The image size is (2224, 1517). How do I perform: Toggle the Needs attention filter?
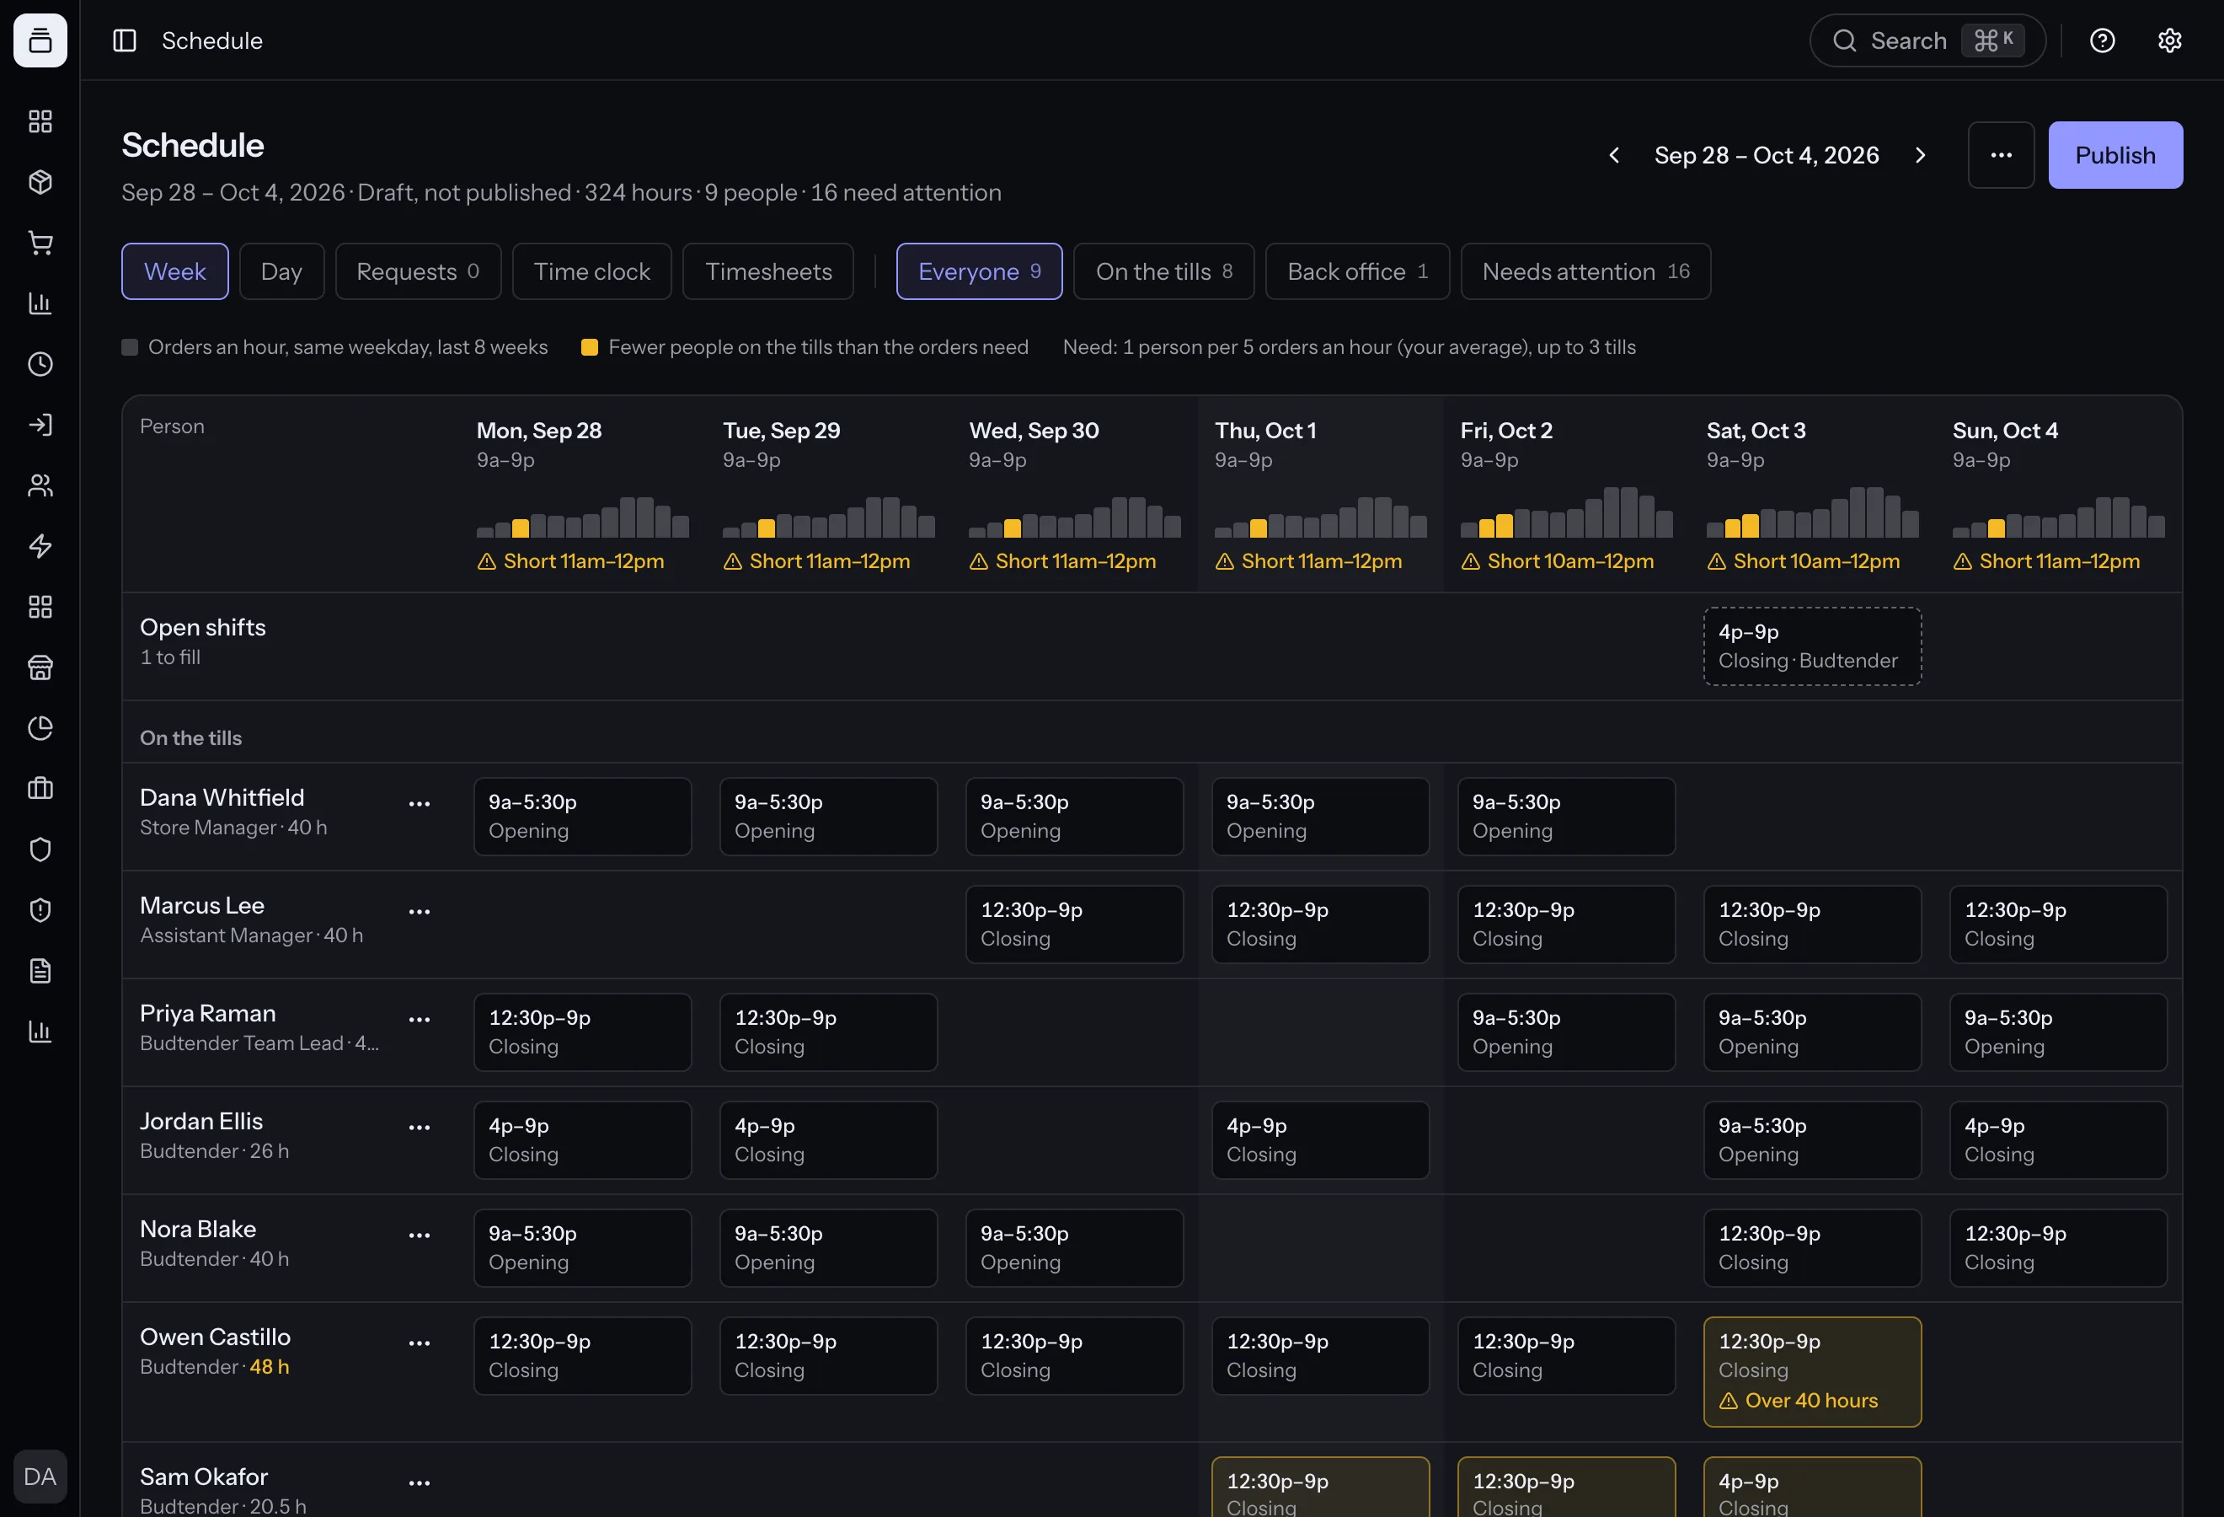pos(1585,272)
